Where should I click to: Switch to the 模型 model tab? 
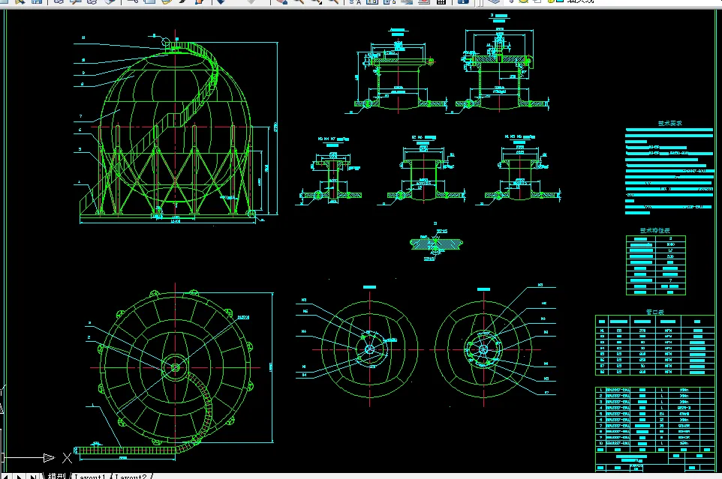click(x=56, y=476)
